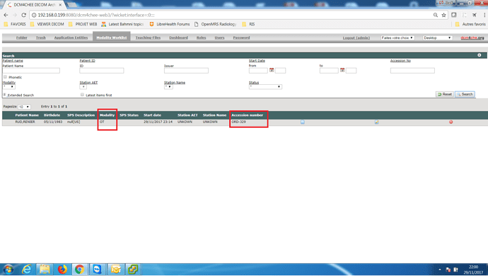This screenshot has width=488, height=280.
Task: Click the Issuer input field
Action: pyautogui.click(x=186, y=71)
